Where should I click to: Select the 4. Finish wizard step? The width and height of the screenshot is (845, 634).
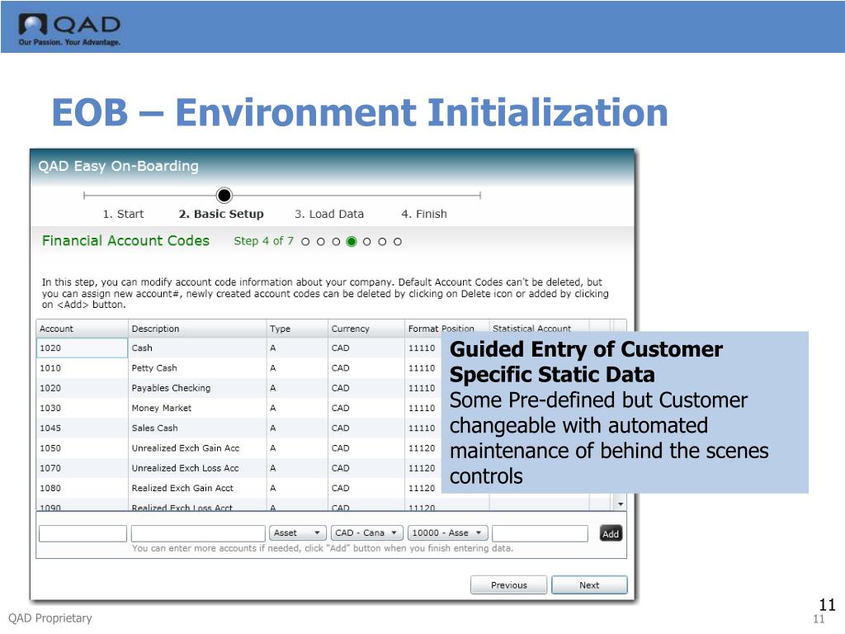[x=424, y=214]
